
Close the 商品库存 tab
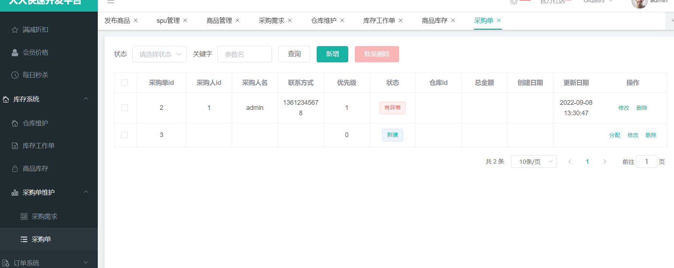453,20
